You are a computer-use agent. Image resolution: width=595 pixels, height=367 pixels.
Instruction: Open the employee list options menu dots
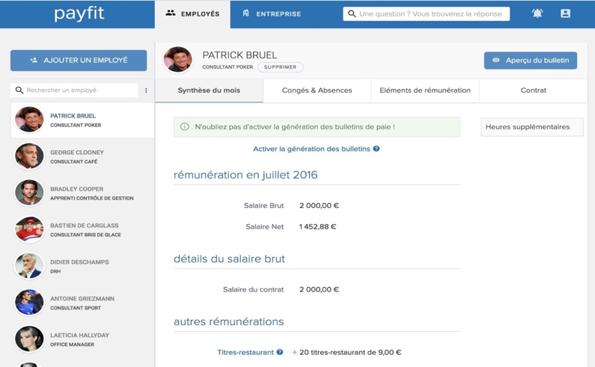tap(146, 90)
